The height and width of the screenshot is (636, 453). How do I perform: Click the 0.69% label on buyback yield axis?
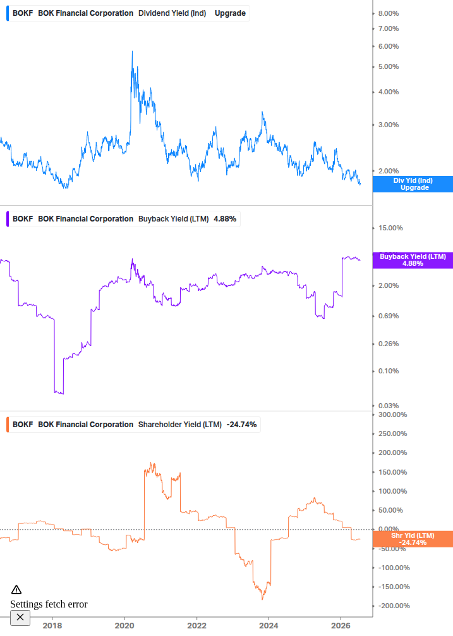click(389, 316)
